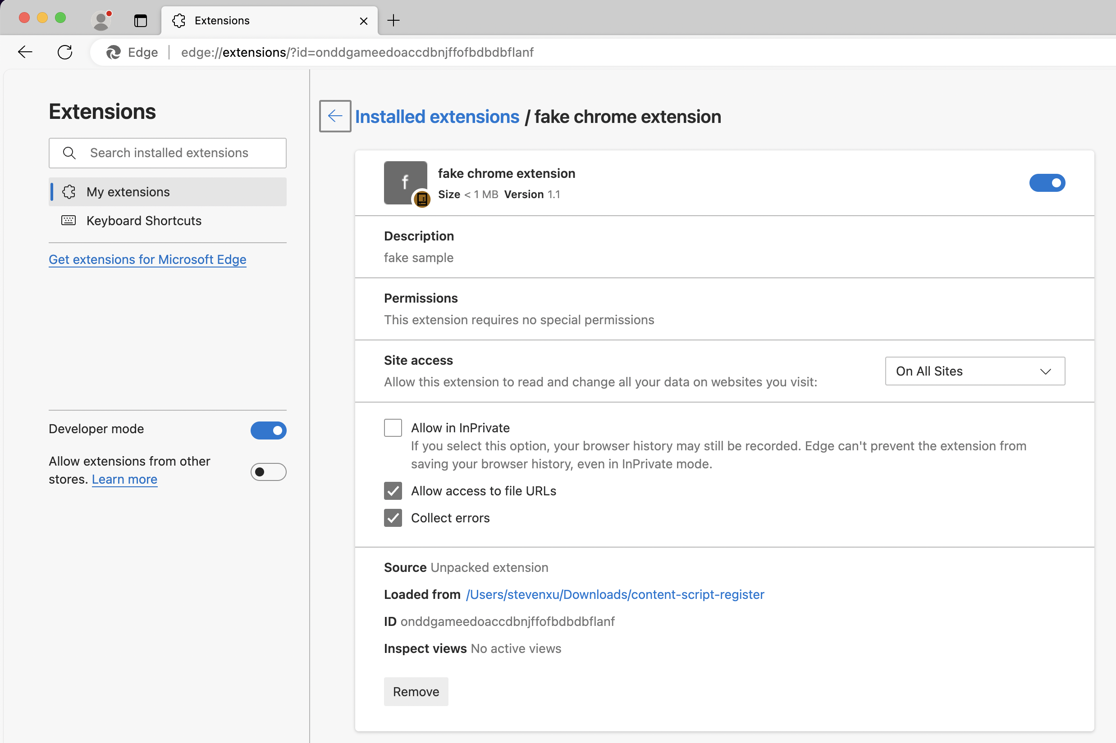The image size is (1116, 743).
Task: Reload the page with refresh icon
Action: [65, 52]
